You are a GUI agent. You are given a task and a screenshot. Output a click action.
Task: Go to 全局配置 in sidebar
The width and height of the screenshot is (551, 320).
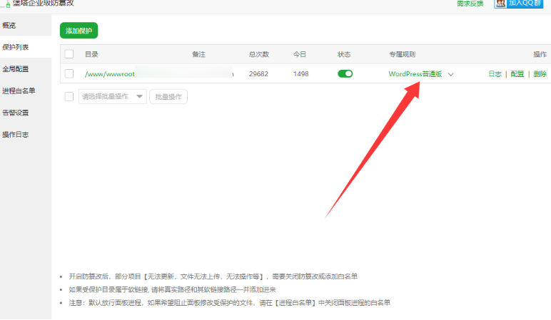tap(16, 69)
